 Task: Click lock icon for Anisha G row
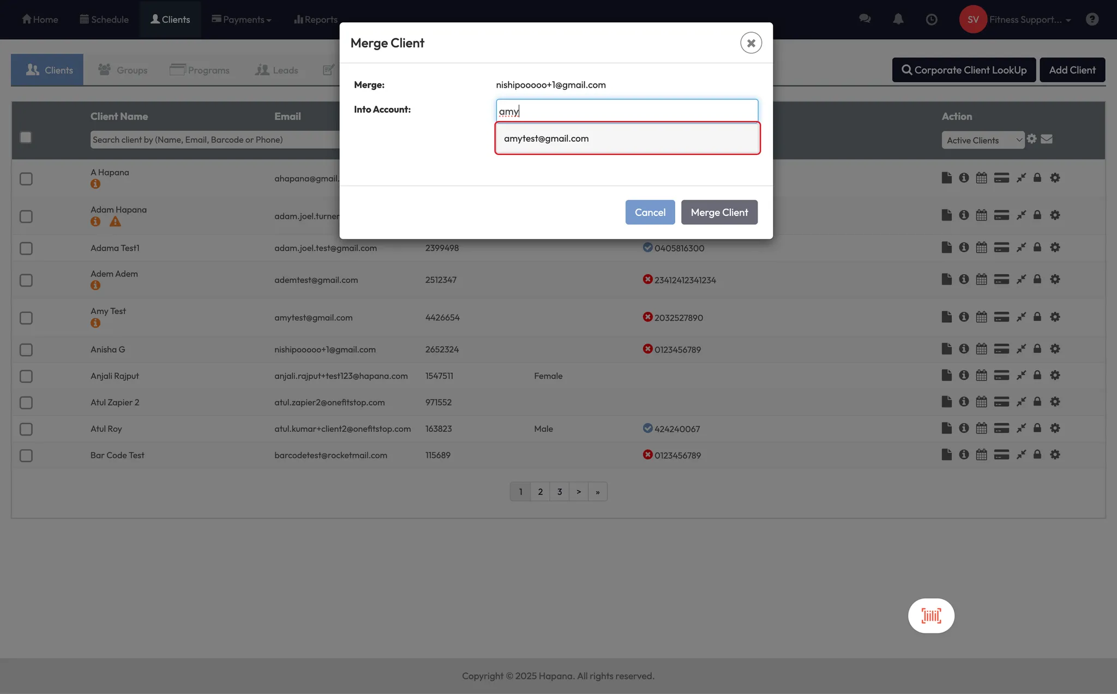tap(1037, 349)
